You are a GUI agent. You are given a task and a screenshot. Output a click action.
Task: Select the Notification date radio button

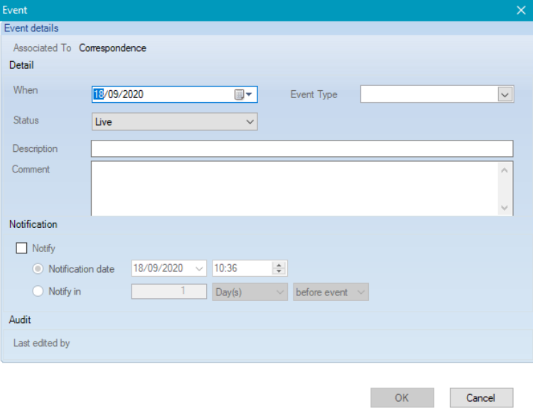(x=38, y=269)
